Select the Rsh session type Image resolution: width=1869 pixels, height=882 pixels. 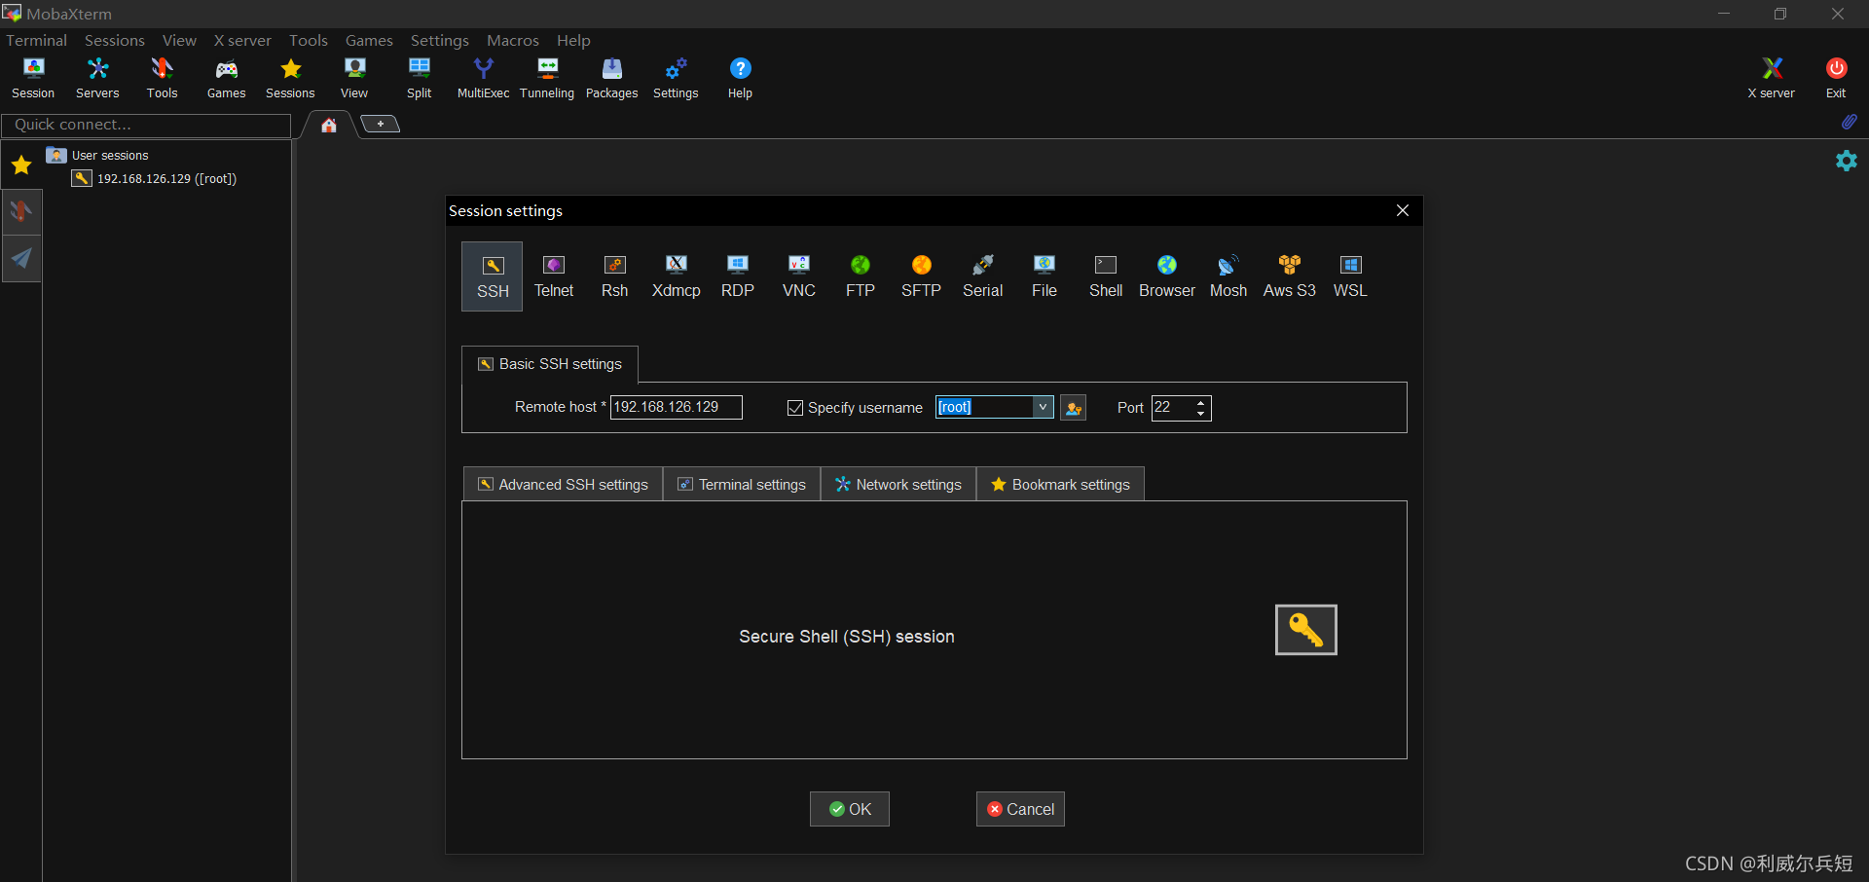pos(615,276)
